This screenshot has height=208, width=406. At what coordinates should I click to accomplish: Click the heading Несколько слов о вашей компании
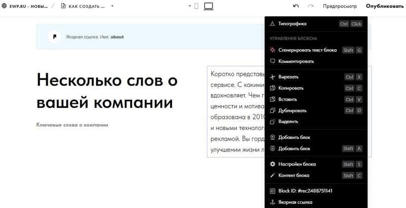[107, 92]
